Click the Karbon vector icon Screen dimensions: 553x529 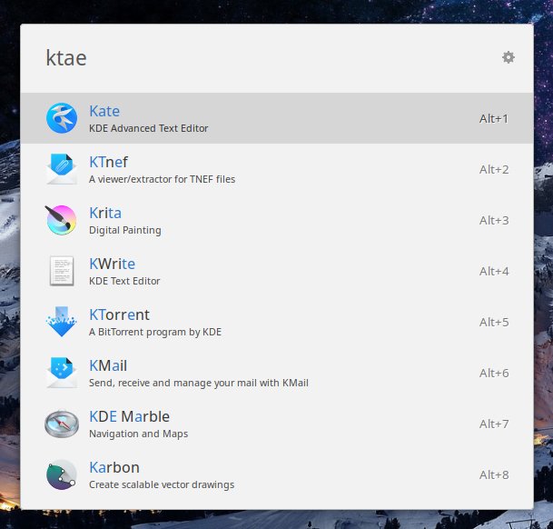click(62, 474)
